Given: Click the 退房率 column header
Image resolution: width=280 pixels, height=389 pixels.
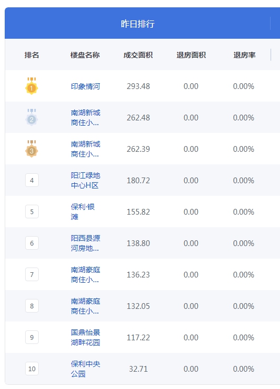Looking at the screenshot, I should 244,55.
